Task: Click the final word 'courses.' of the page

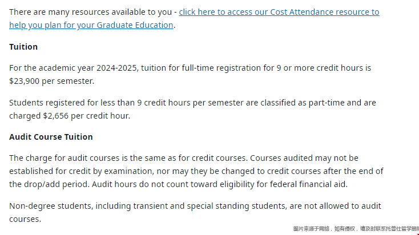Action: click(x=25, y=219)
